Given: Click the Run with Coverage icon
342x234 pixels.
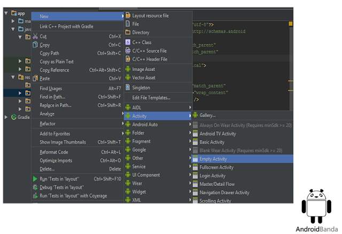Looking at the screenshot, I should 35,196.
